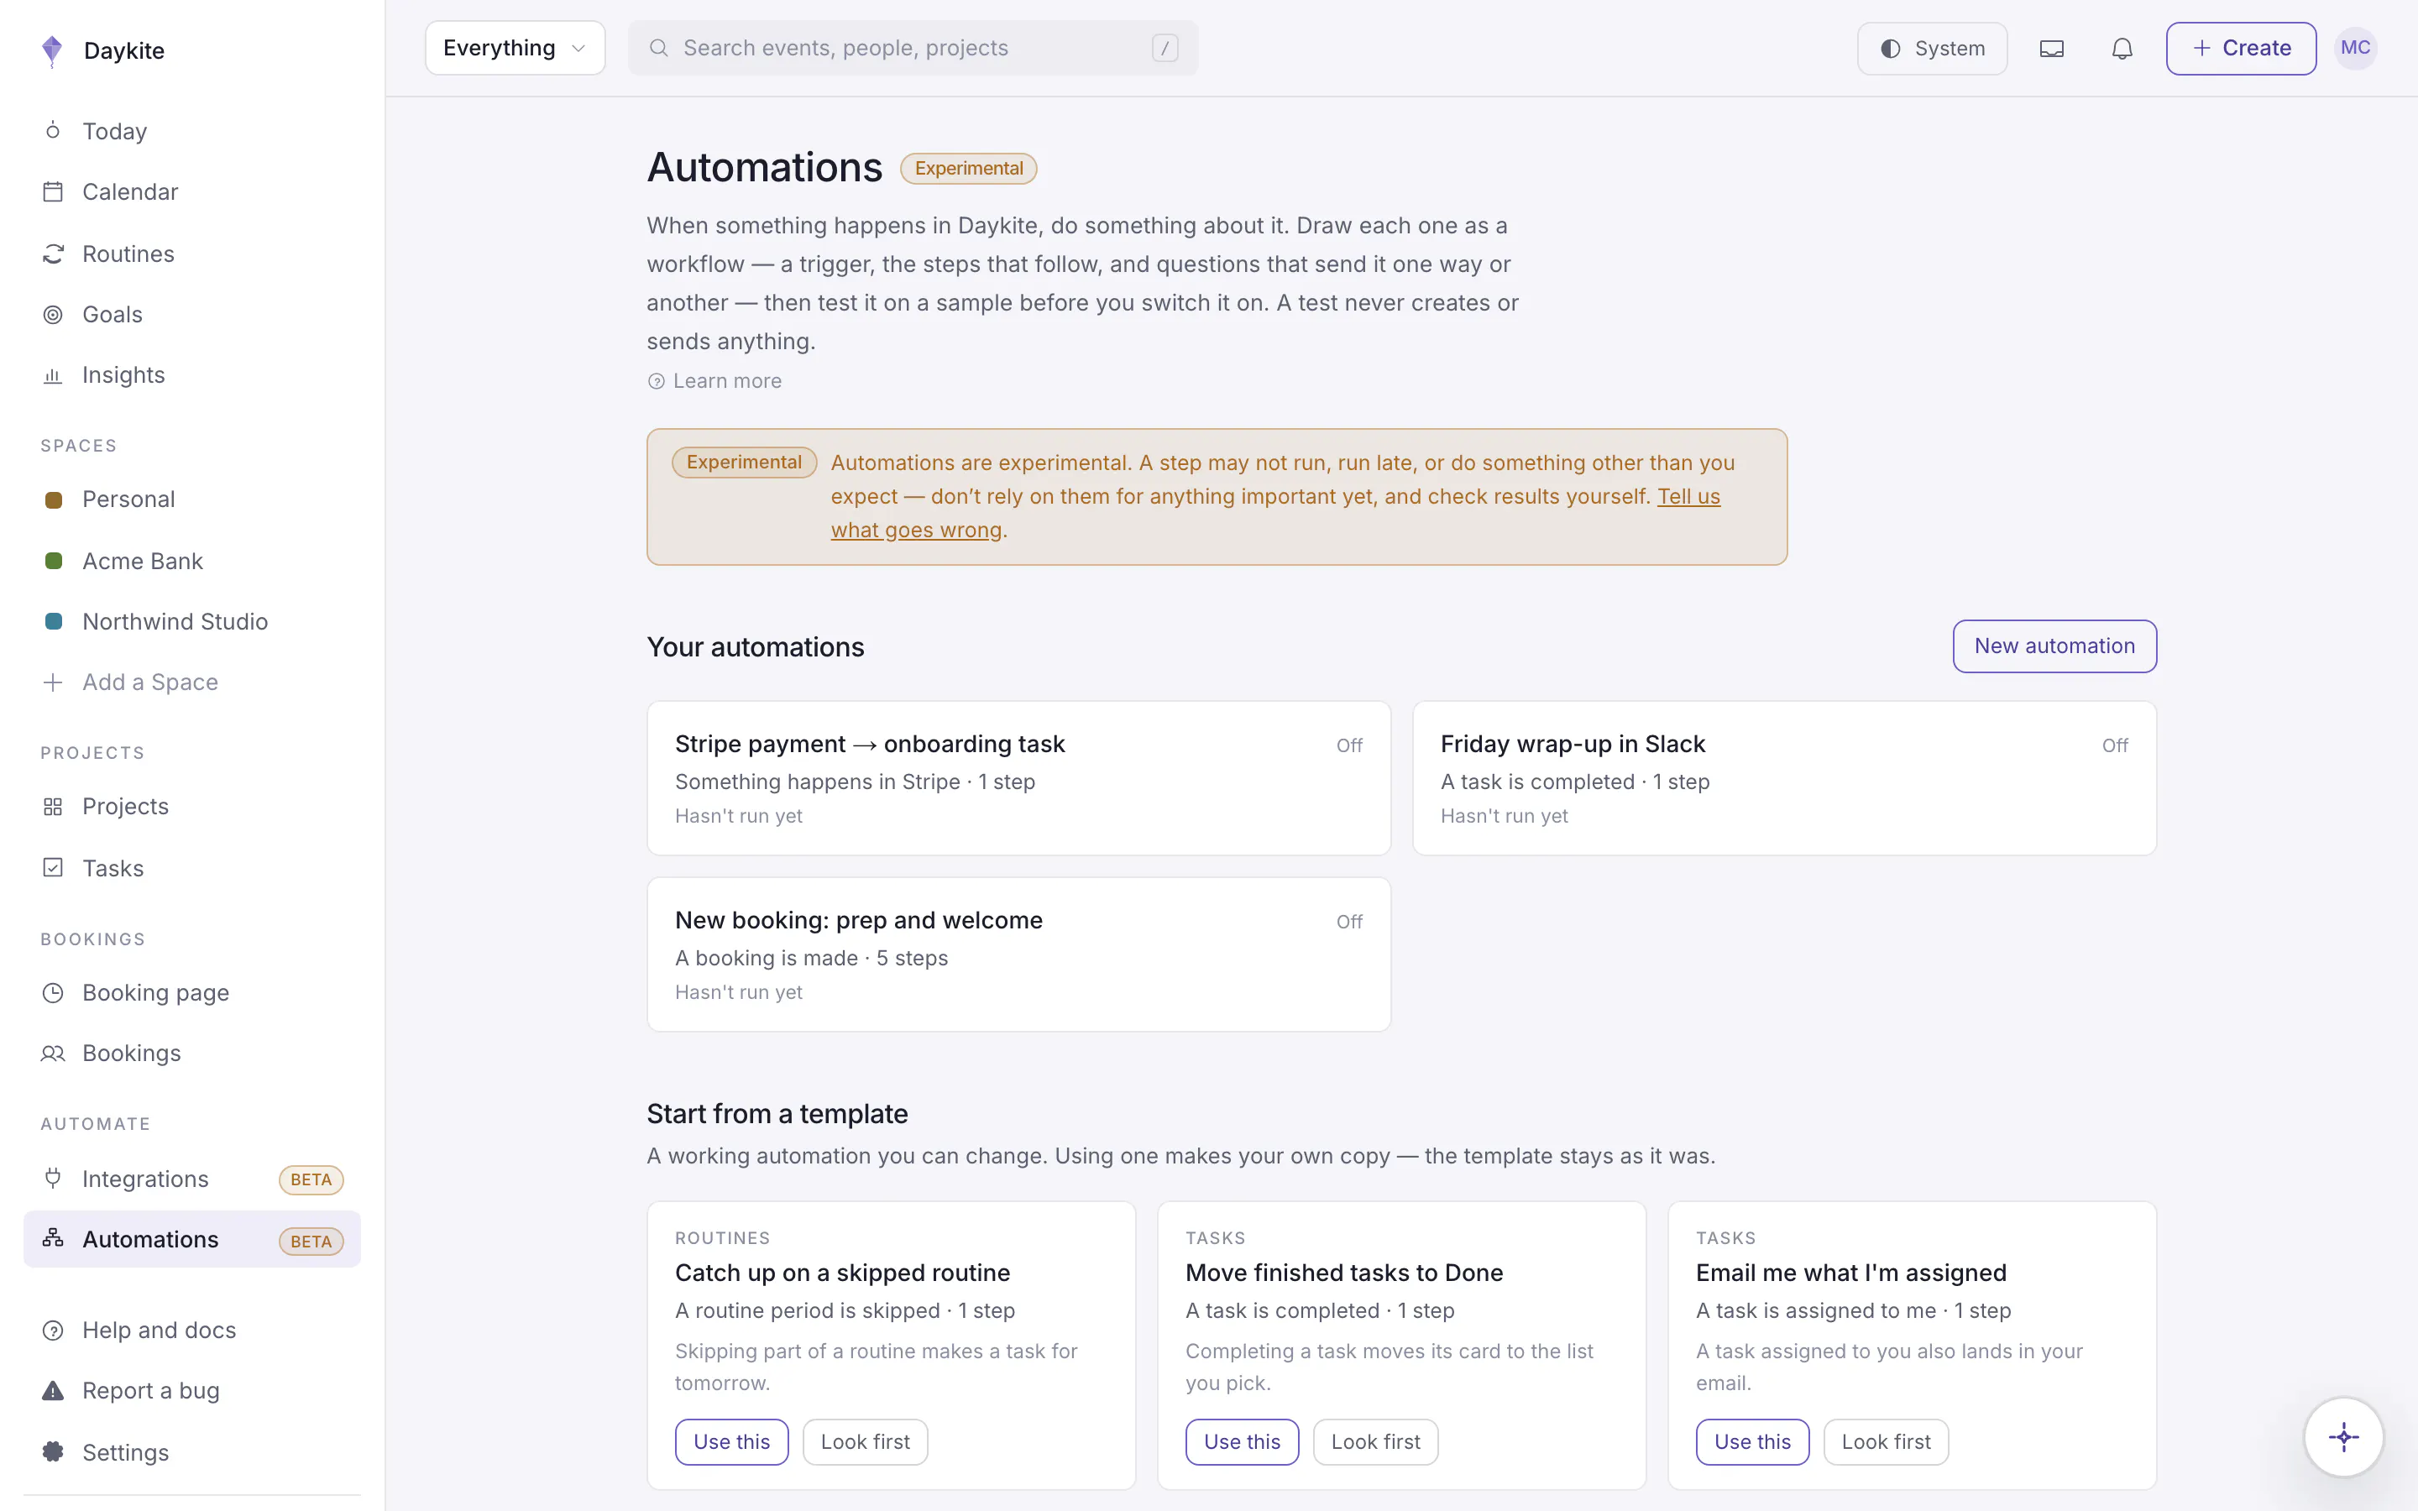Click the Tasks checkbox icon in sidebar

[53, 867]
